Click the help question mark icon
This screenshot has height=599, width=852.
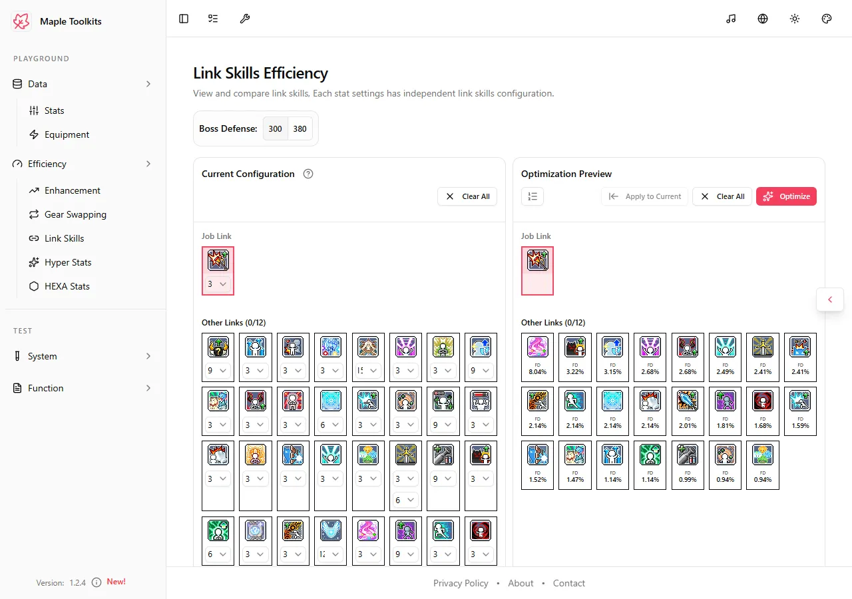tap(308, 174)
